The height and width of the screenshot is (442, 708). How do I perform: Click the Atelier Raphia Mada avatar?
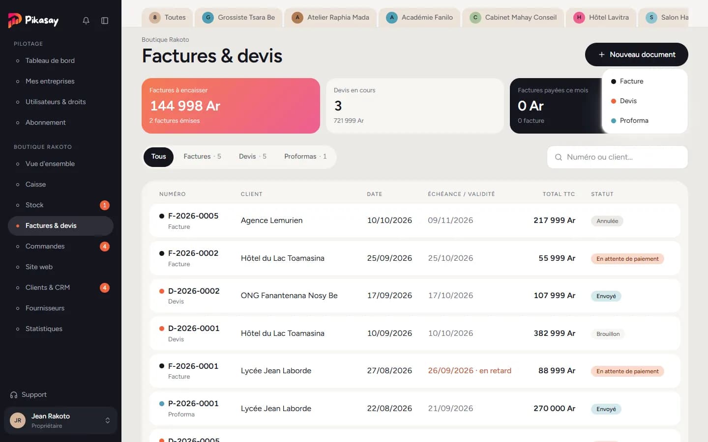click(297, 18)
